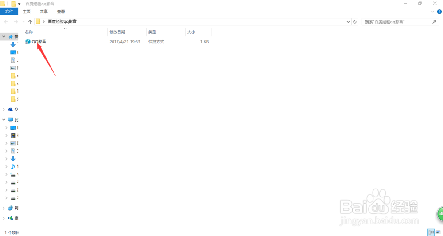The width and height of the screenshot is (443, 236).
Task: Expand the ribbon with chevron arrow
Action: coord(432,12)
